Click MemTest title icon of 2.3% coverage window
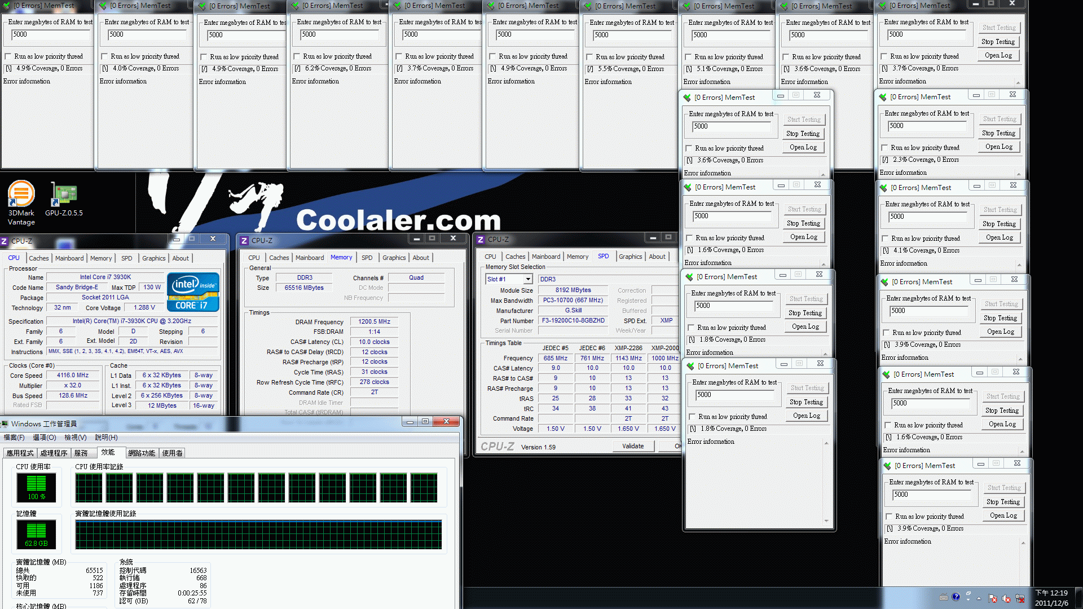 click(883, 97)
